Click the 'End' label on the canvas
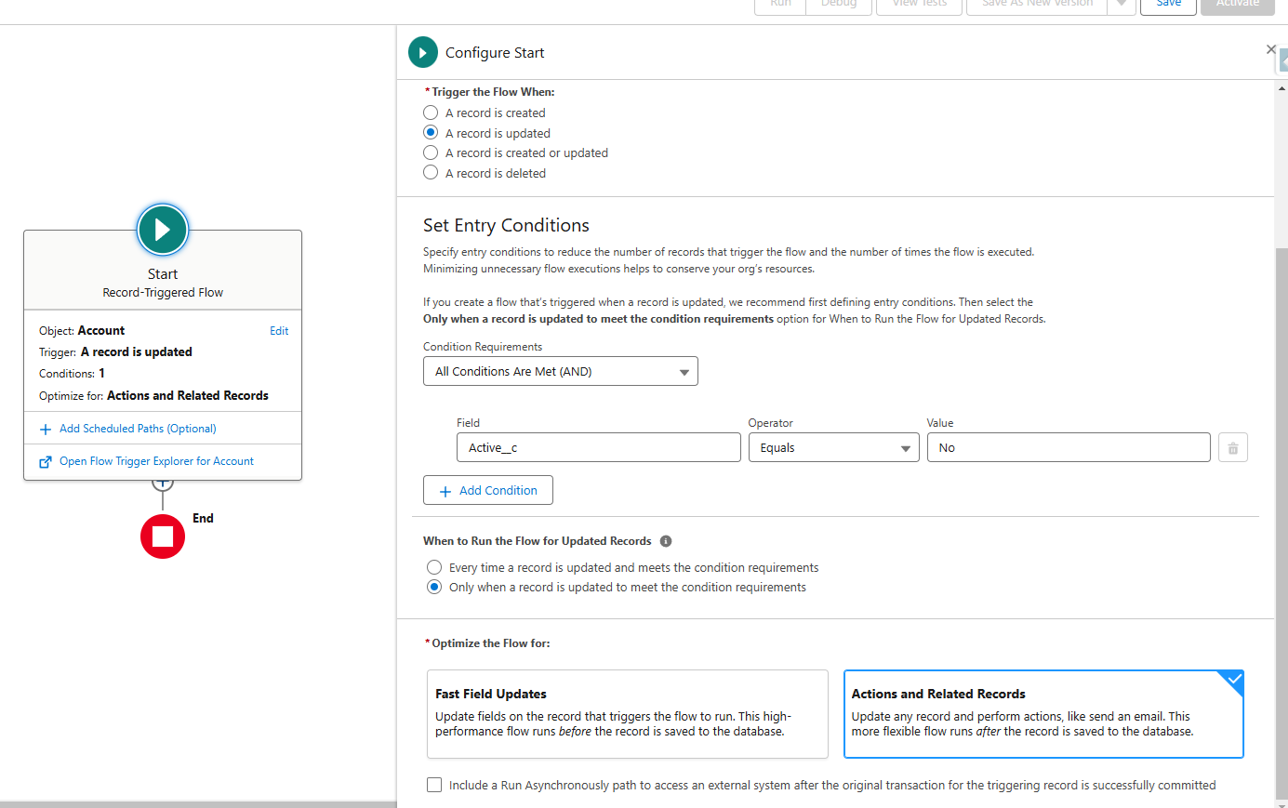The image size is (1288, 808). point(203,519)
